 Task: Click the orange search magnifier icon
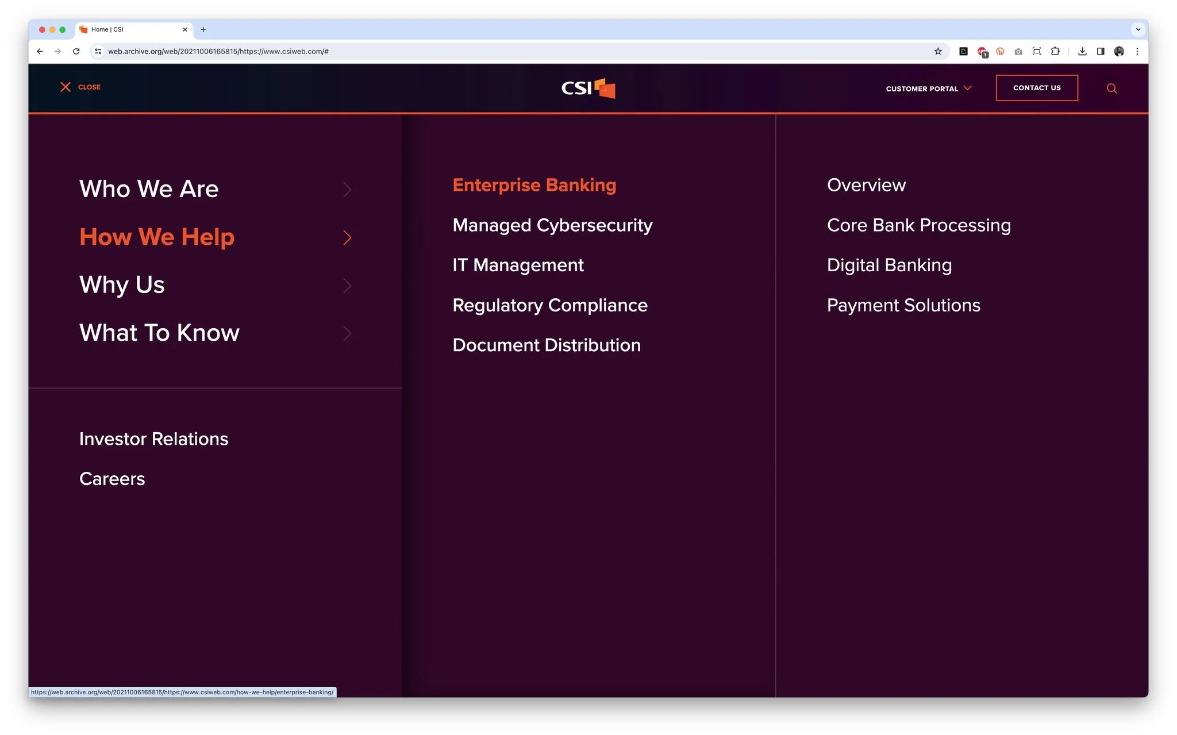1111,88
